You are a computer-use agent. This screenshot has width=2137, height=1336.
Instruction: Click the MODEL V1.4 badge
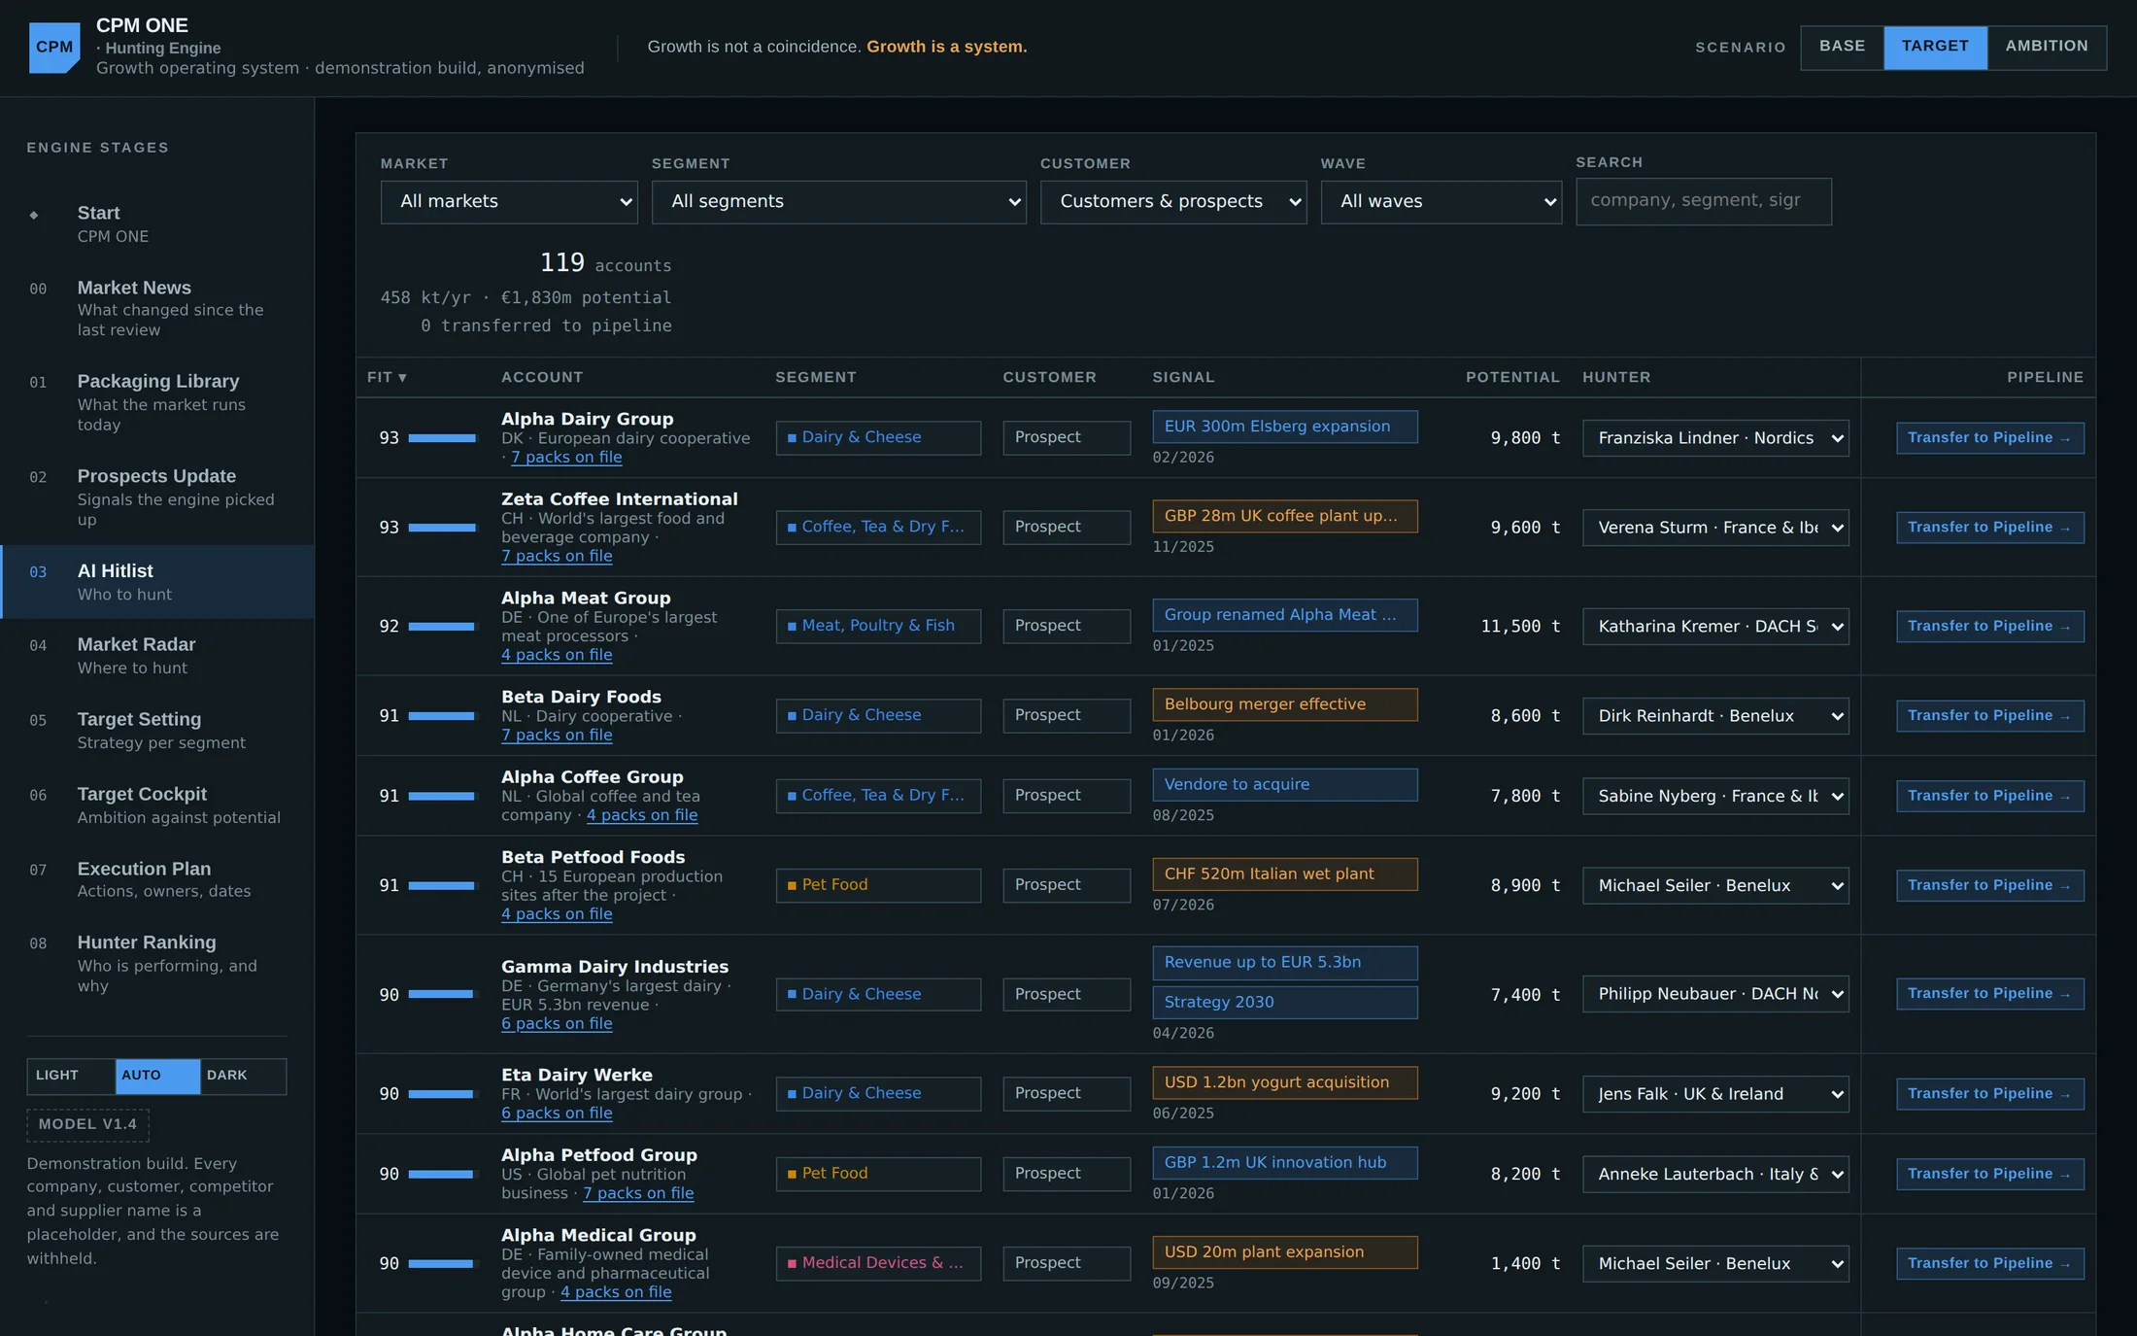(x=87, y=1124)
